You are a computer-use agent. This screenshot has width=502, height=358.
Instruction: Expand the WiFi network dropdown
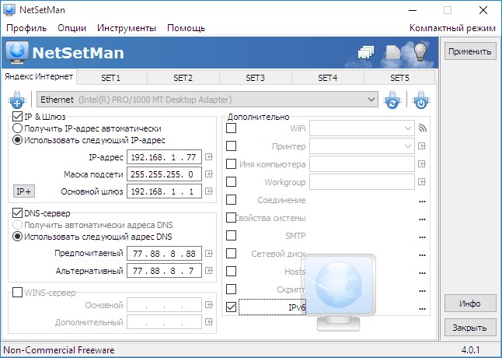[x=407, y=128]
